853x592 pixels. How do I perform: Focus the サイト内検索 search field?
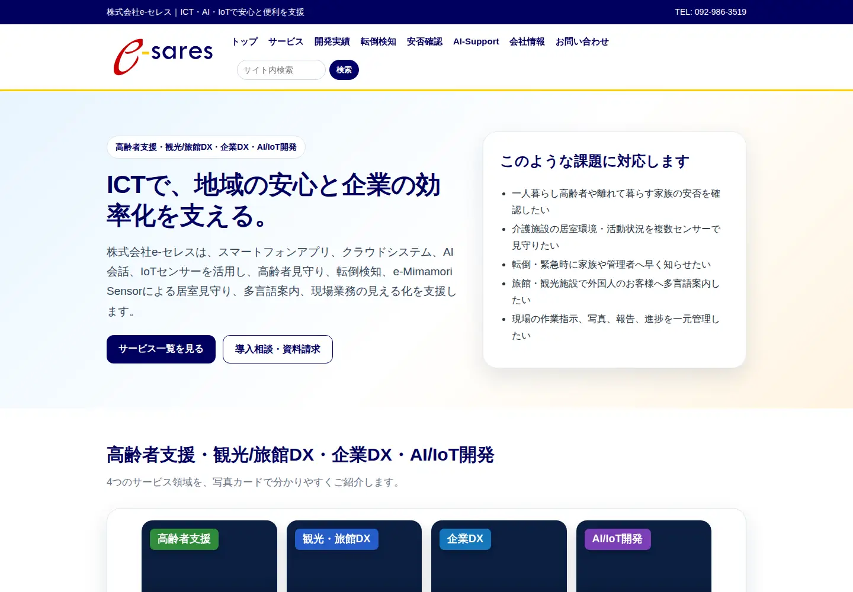click(281, 70)
